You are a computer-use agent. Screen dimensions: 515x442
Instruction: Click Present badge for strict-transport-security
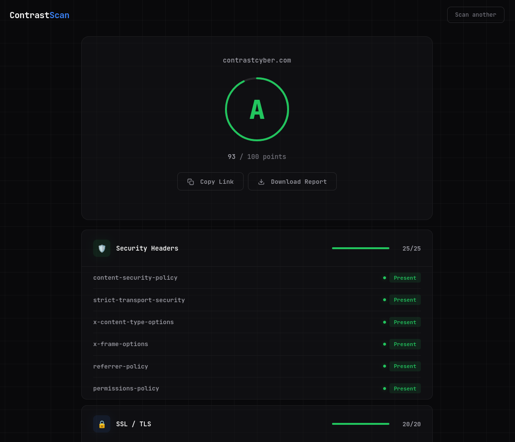click(405, 300)
